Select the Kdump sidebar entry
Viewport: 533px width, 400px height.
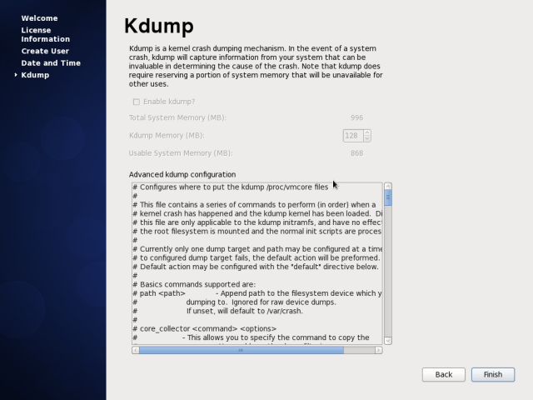(x=35, y=75)
